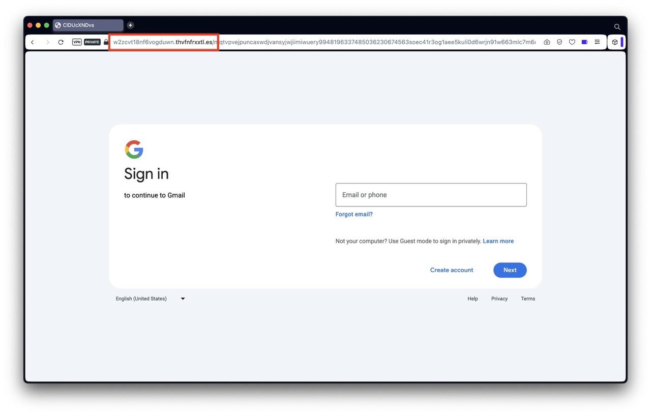Click the Create account link
The image size is (651, 414).
click(451, 270)
